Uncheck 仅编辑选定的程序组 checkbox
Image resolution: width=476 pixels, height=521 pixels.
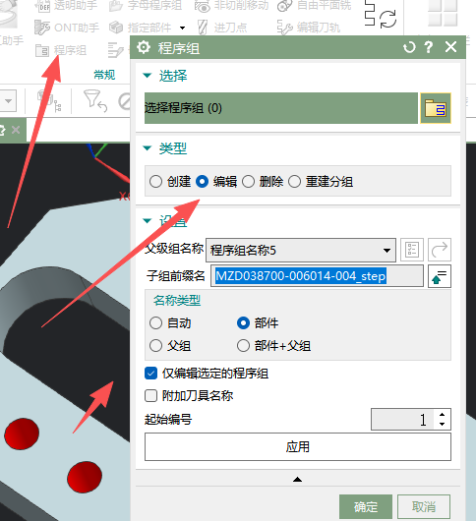pyautogui.click(x=150, y=374)
